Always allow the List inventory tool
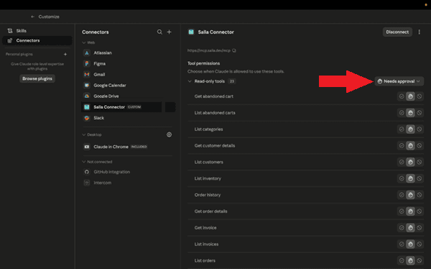The height and width of the screenshot is (269, 431). point(402,178)
